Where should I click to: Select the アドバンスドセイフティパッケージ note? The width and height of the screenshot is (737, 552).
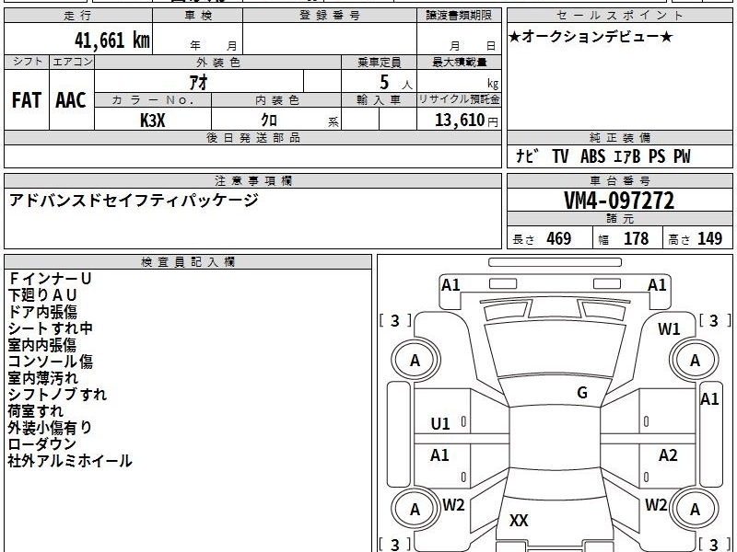coord(134,200)
